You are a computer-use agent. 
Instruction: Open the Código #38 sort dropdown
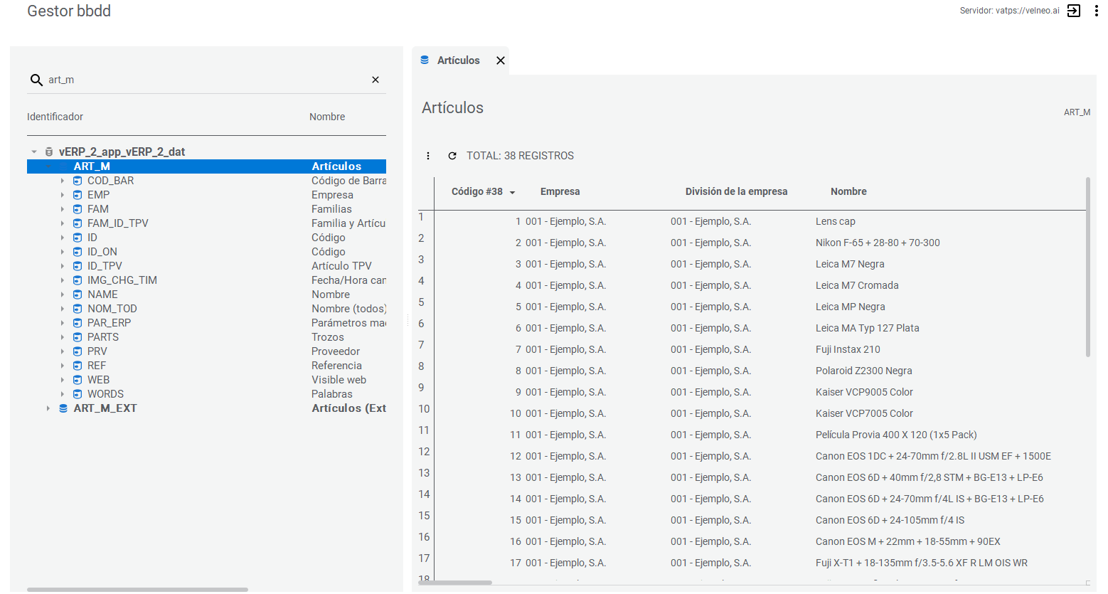coord(512,192)
